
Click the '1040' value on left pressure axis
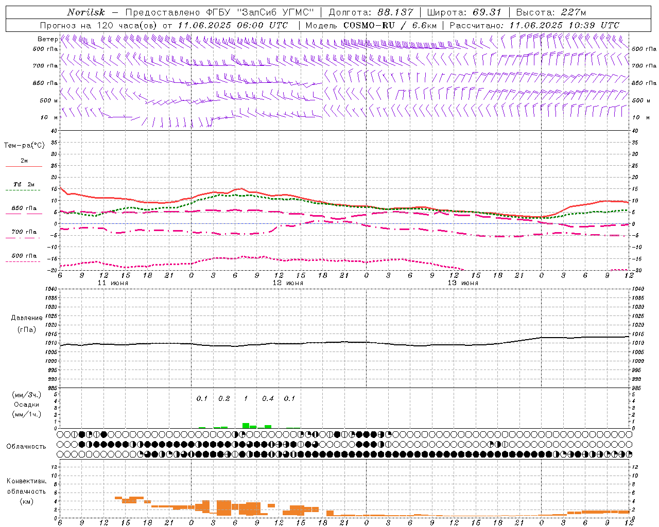click(51, 289)
